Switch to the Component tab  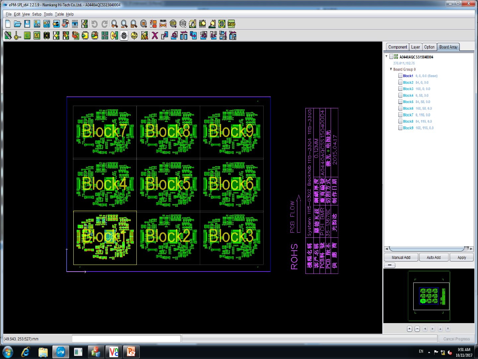click(397, 47)
